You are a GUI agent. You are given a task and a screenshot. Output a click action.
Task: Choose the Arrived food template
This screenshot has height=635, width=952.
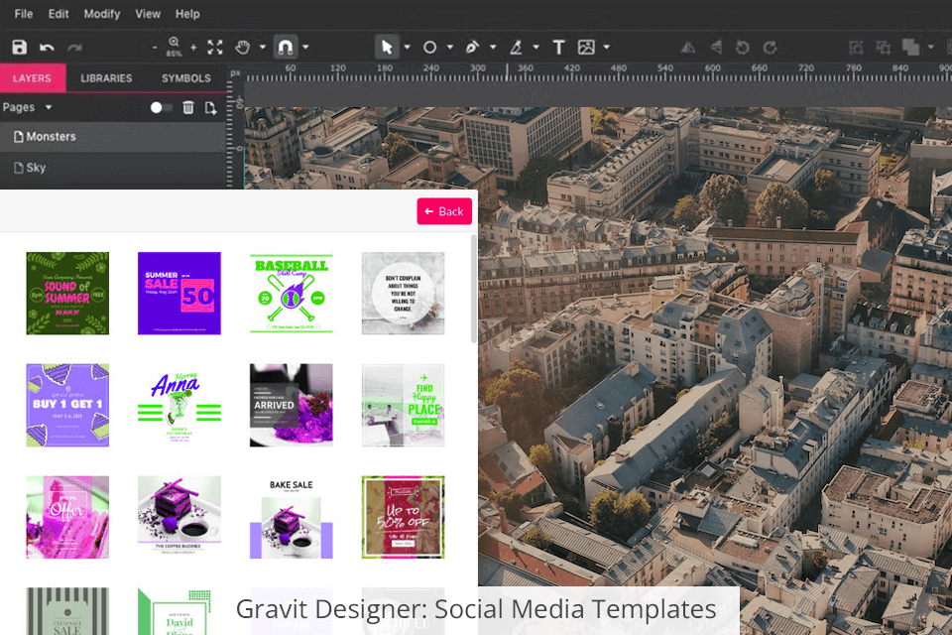(x=292, y=405)
